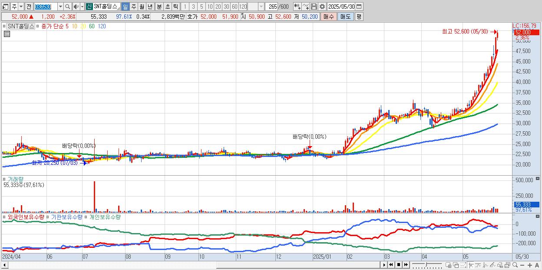Select the 주 weekly period button
Viewport: 542px width, 270px height.
point(134,7)
